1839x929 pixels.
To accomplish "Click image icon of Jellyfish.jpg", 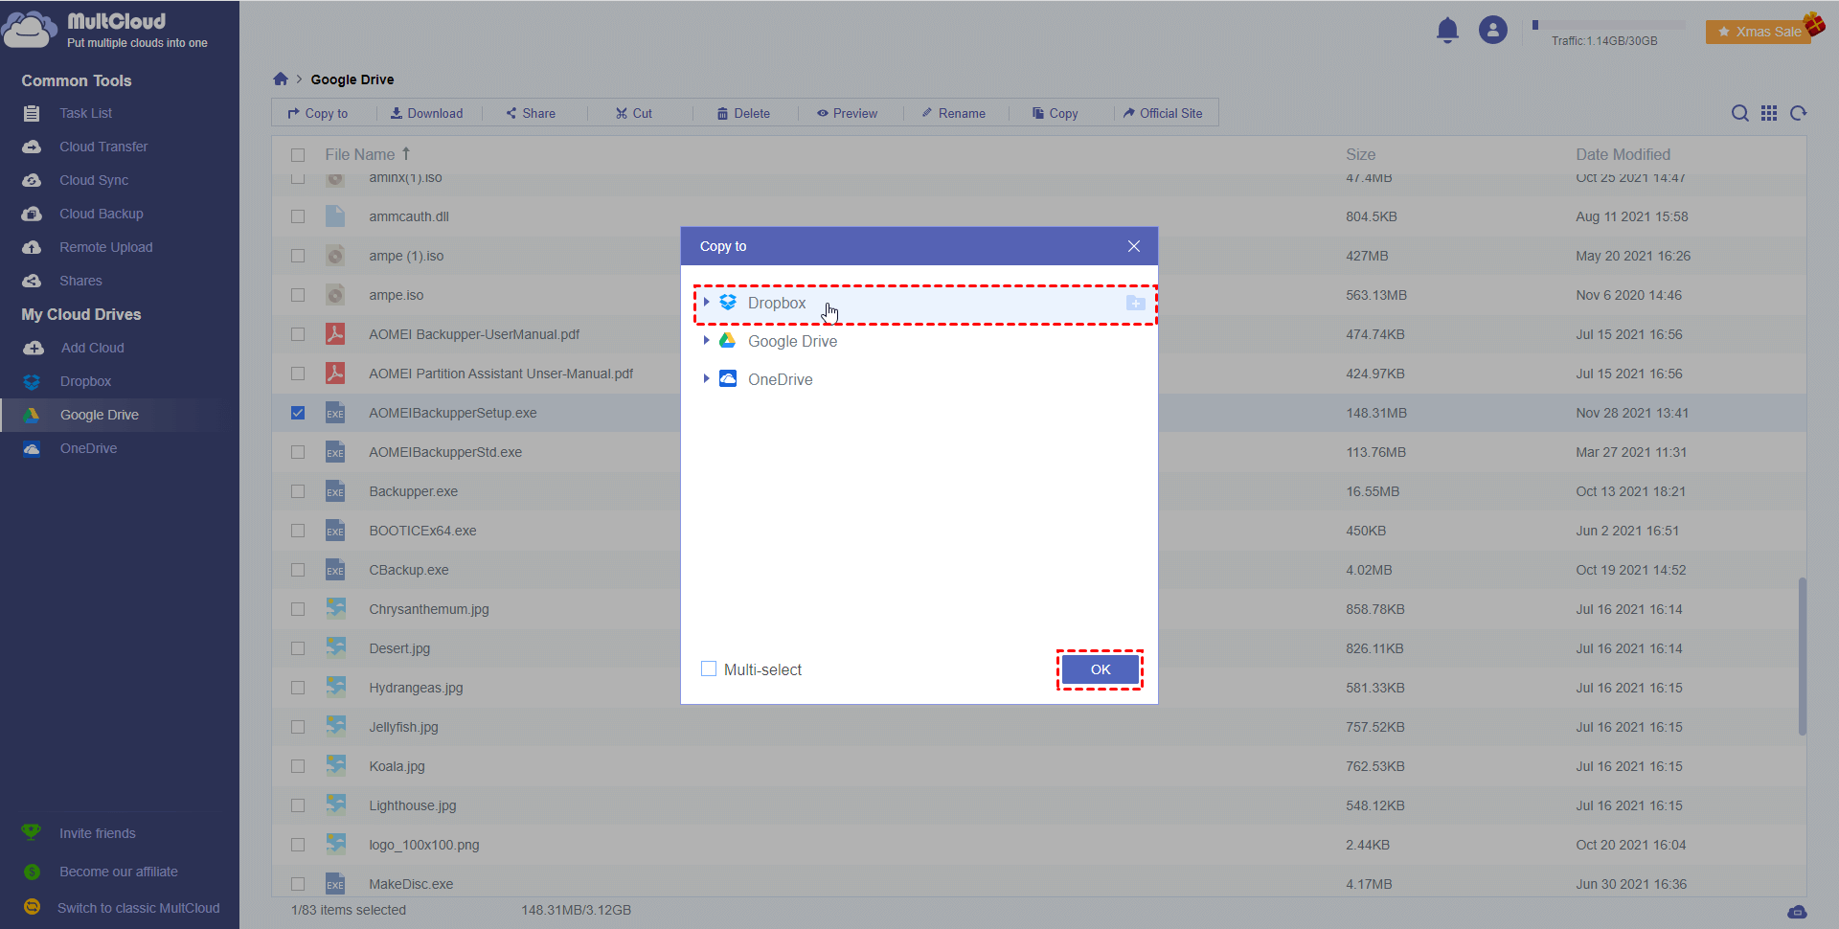I will click(x=335, y=727).
